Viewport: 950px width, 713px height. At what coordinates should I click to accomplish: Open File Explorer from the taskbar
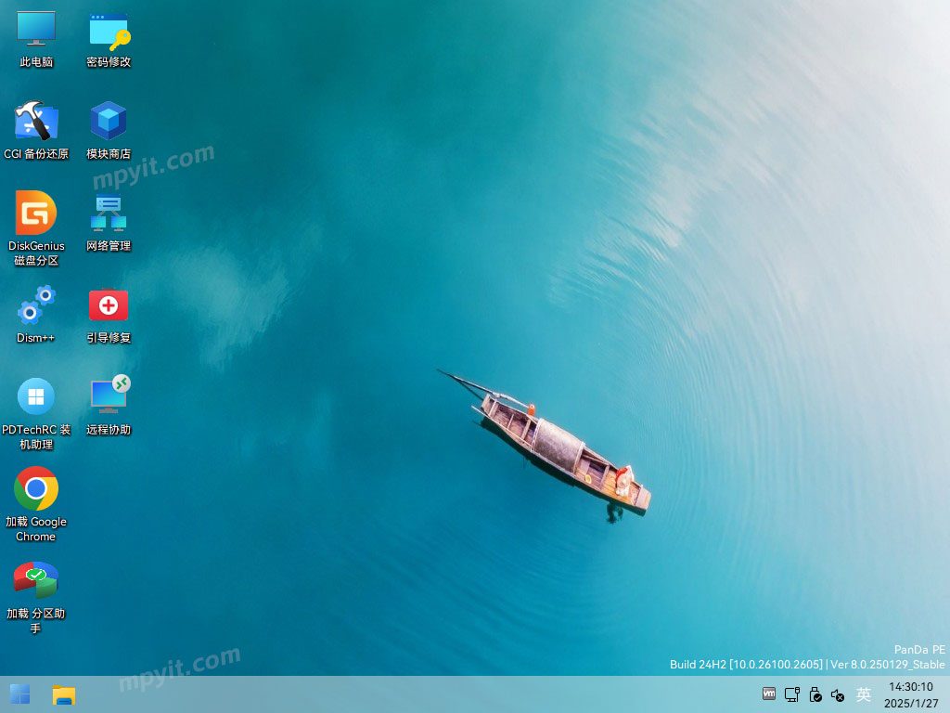click(64, 694)
